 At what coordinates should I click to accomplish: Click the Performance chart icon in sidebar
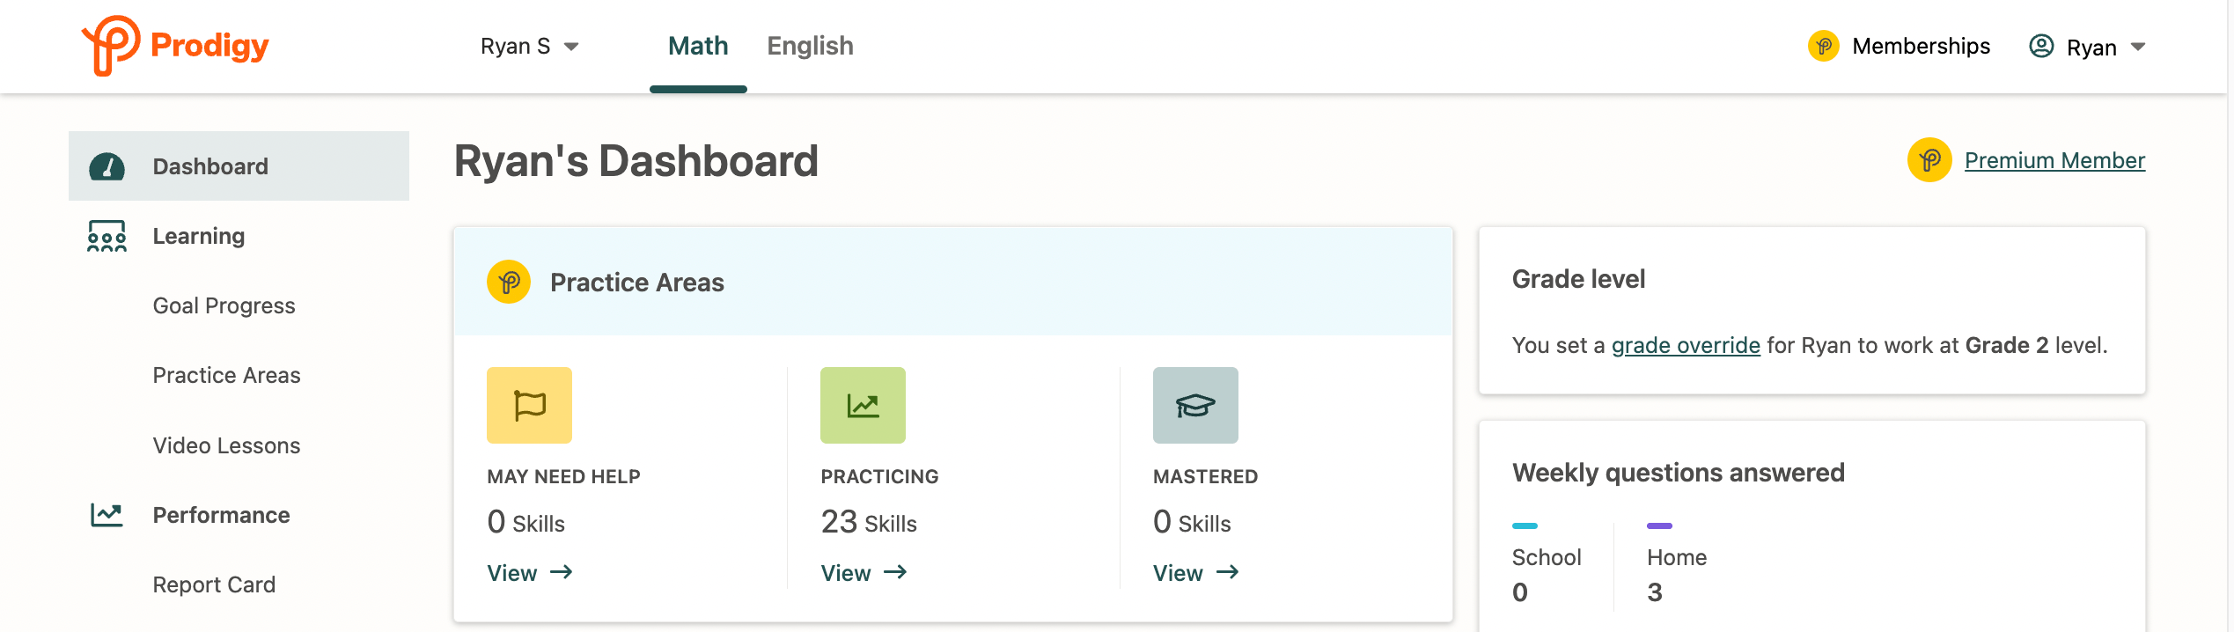[107, 515]
